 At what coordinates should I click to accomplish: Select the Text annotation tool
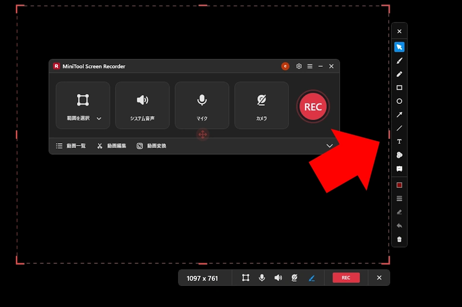[399, 141]
